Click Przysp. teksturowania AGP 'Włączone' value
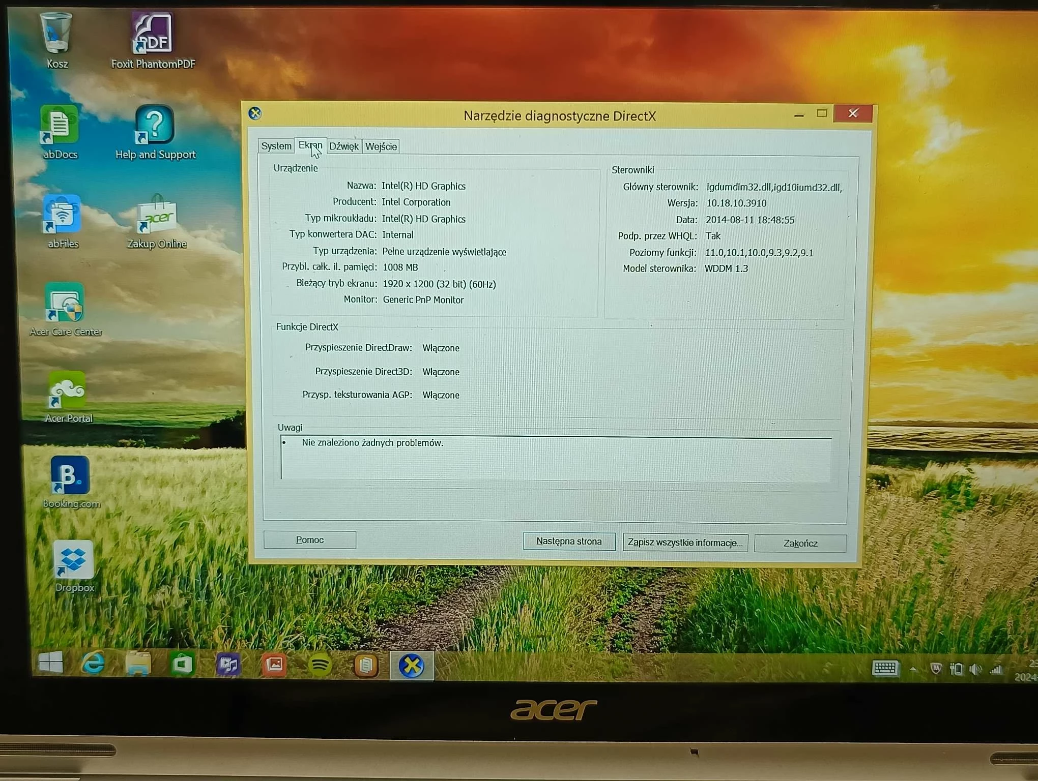Screen dimensions: 1038x781 pyautogui.click(x=441, y=395)
